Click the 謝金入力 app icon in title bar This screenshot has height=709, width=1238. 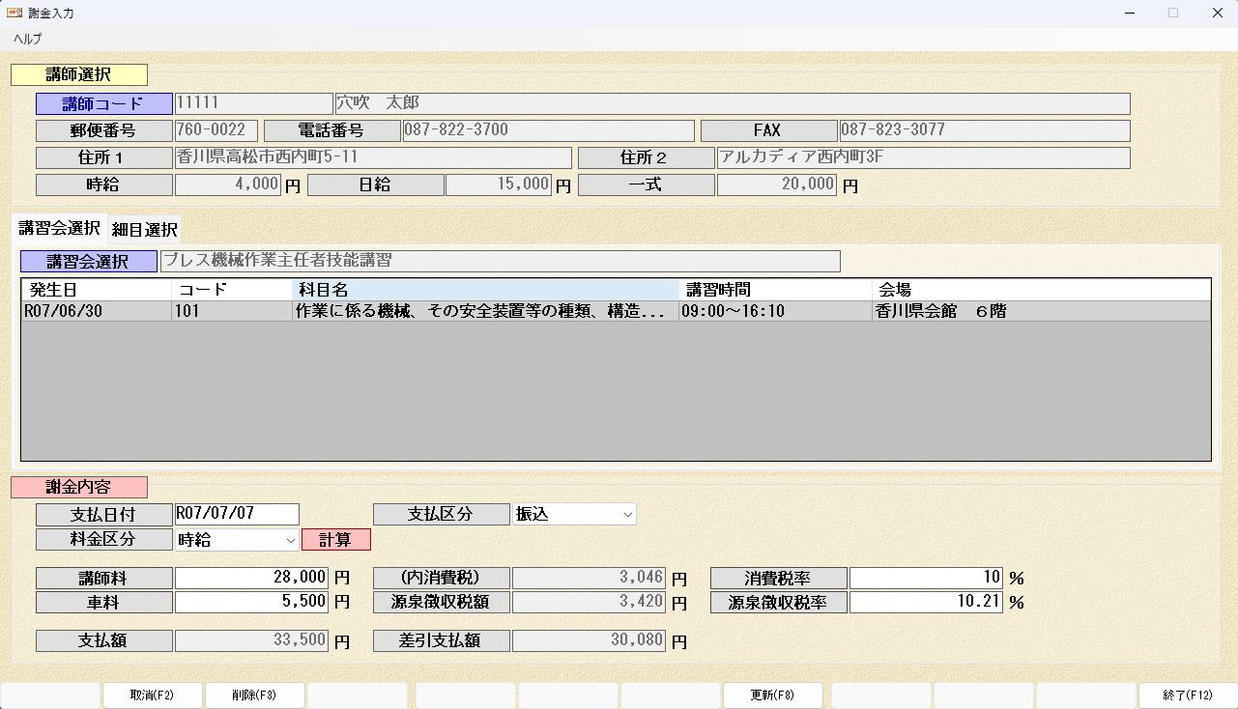[x=14, y=13]
